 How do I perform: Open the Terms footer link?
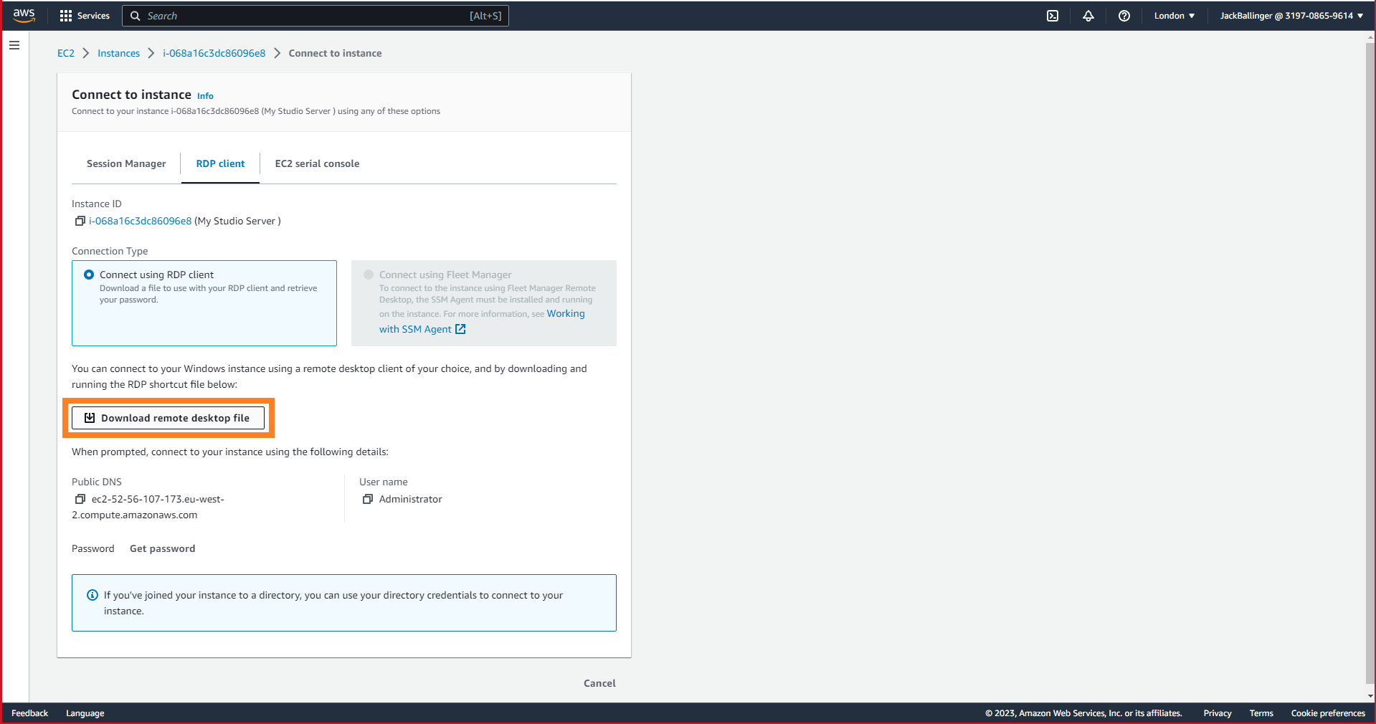(1261, 713)
